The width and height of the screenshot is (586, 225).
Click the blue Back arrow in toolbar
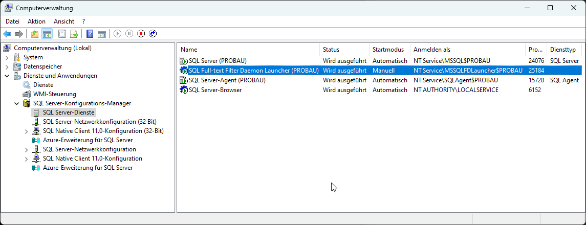point(7,34)
